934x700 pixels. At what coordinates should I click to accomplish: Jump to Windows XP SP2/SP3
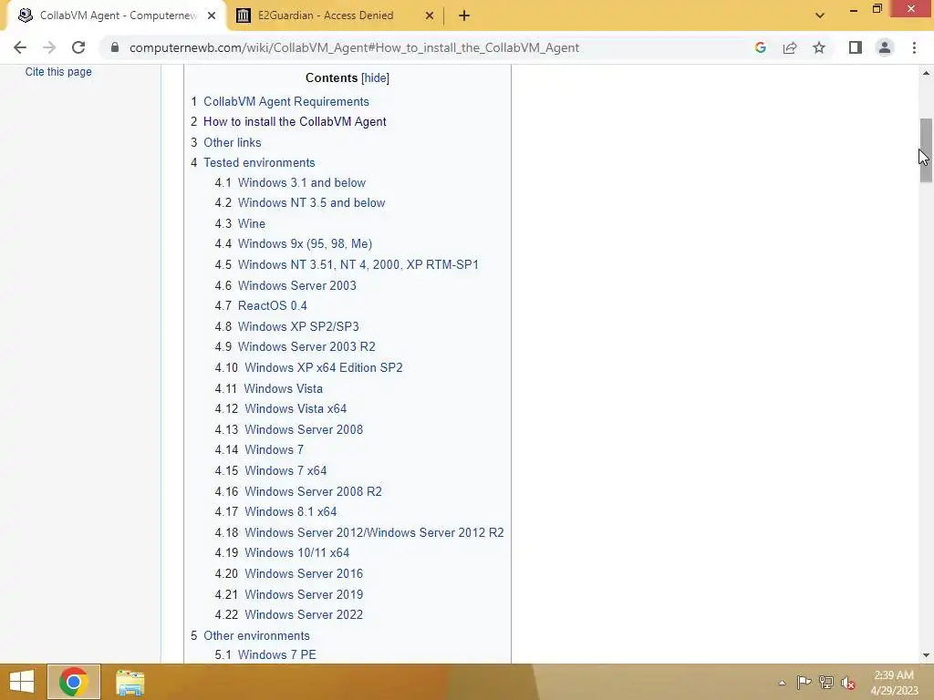tap(298, 327)
